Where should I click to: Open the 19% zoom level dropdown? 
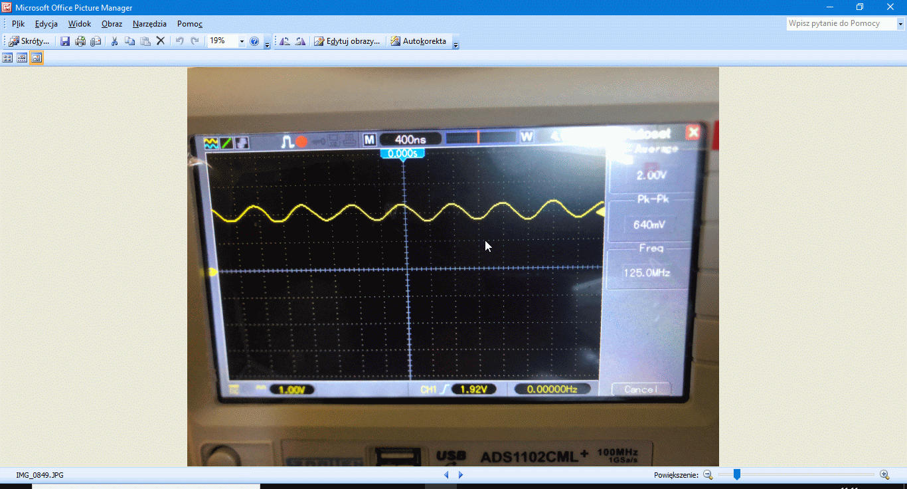pyautogui.click(x=242, y=41)
